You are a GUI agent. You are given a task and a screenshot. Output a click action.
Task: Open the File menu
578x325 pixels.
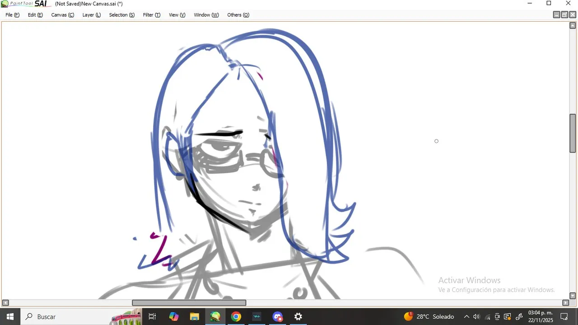click(x=12, y=15)
